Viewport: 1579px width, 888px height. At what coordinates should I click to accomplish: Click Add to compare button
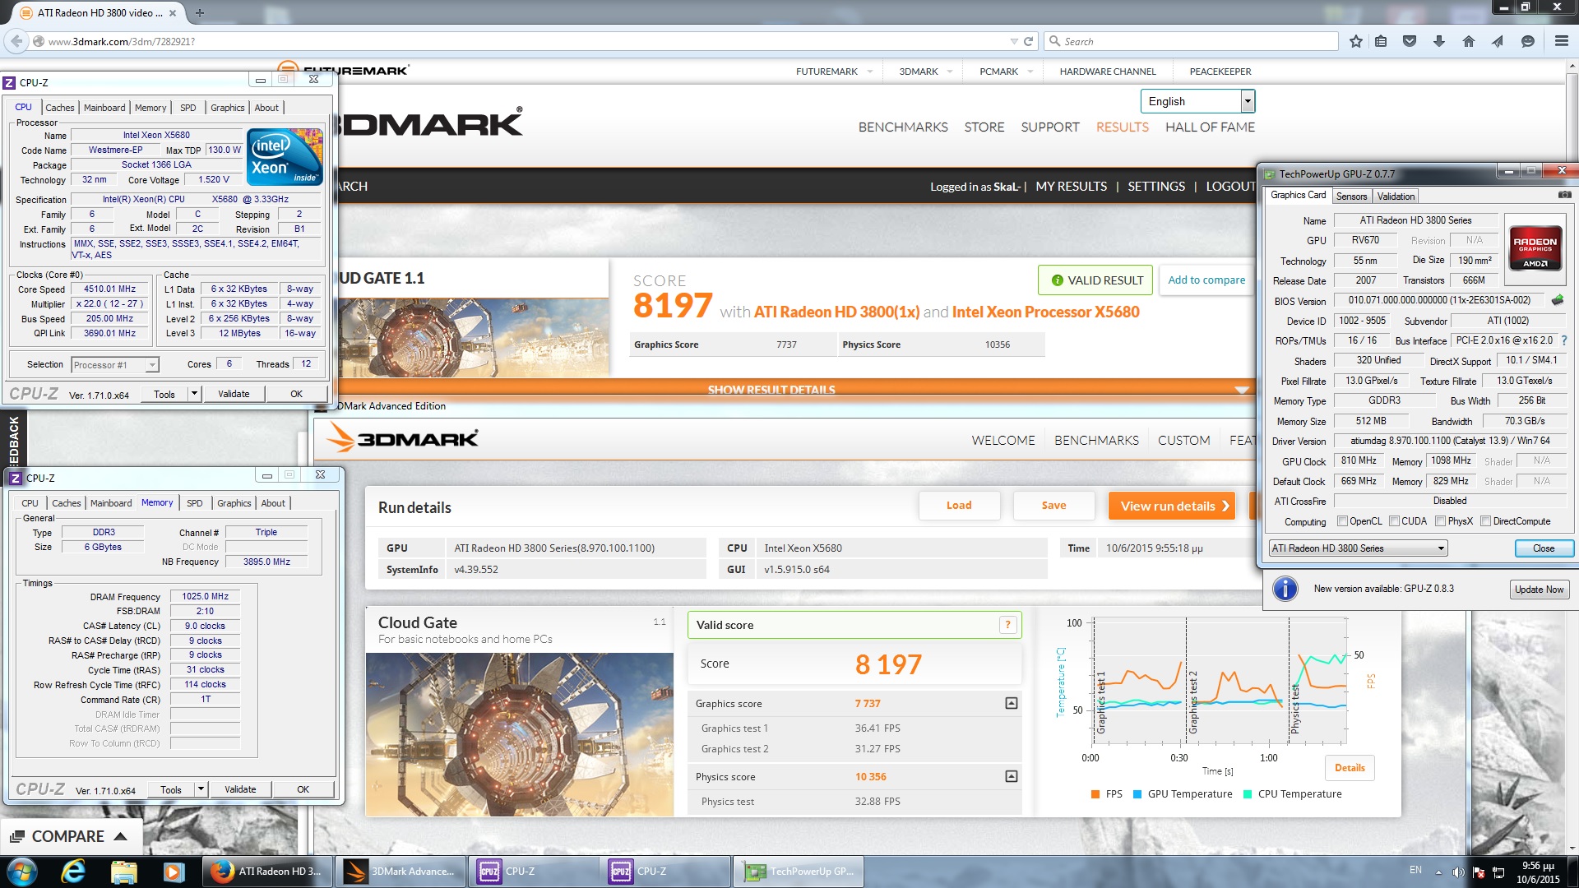point(1206,280)
